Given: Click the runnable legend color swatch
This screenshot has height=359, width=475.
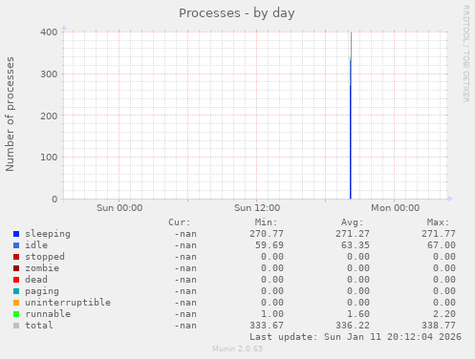Looking at the screenshot, I should 16,314.
